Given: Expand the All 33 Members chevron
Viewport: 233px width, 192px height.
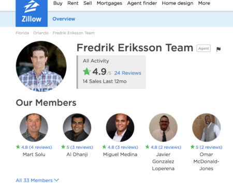Looking at the screenshot, I should (x=56, y=180).
